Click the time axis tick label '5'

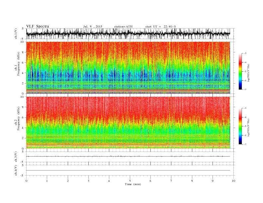pyautogui.click(x=130, y=181)
